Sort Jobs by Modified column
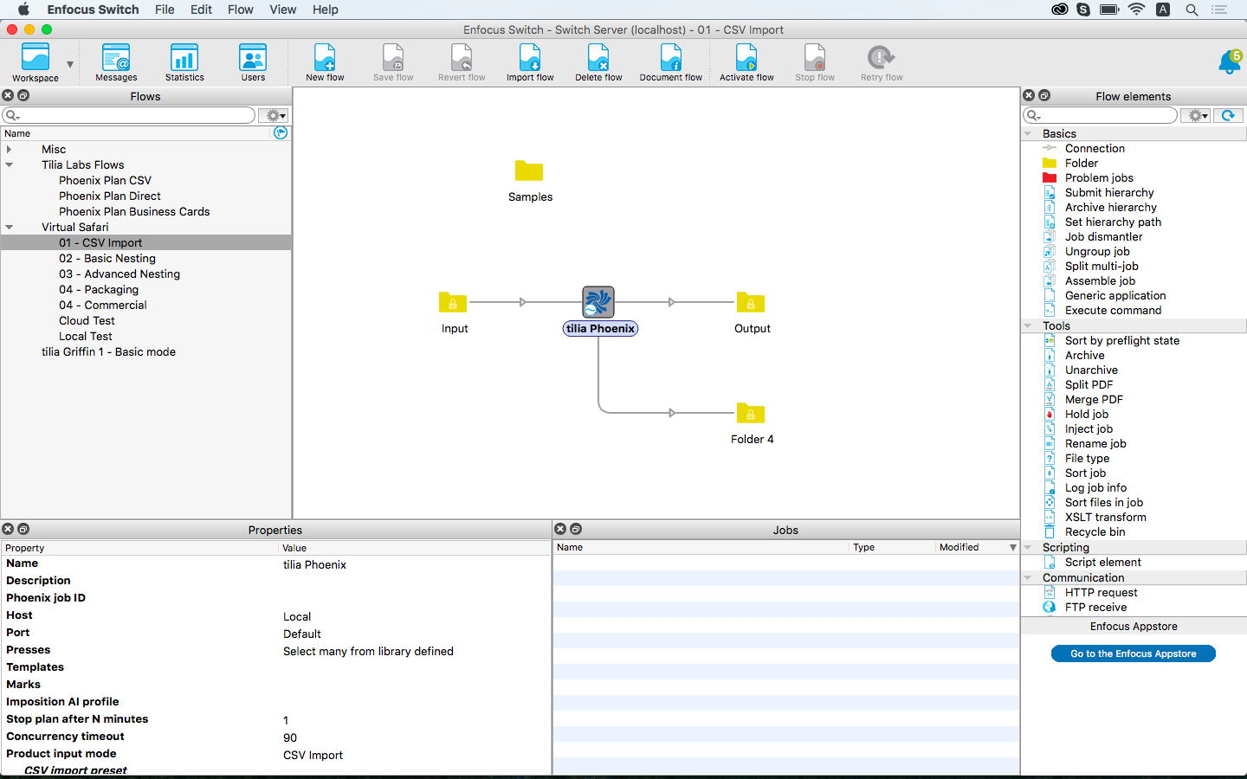This screenshot has height=779, width=1247. 977,547
